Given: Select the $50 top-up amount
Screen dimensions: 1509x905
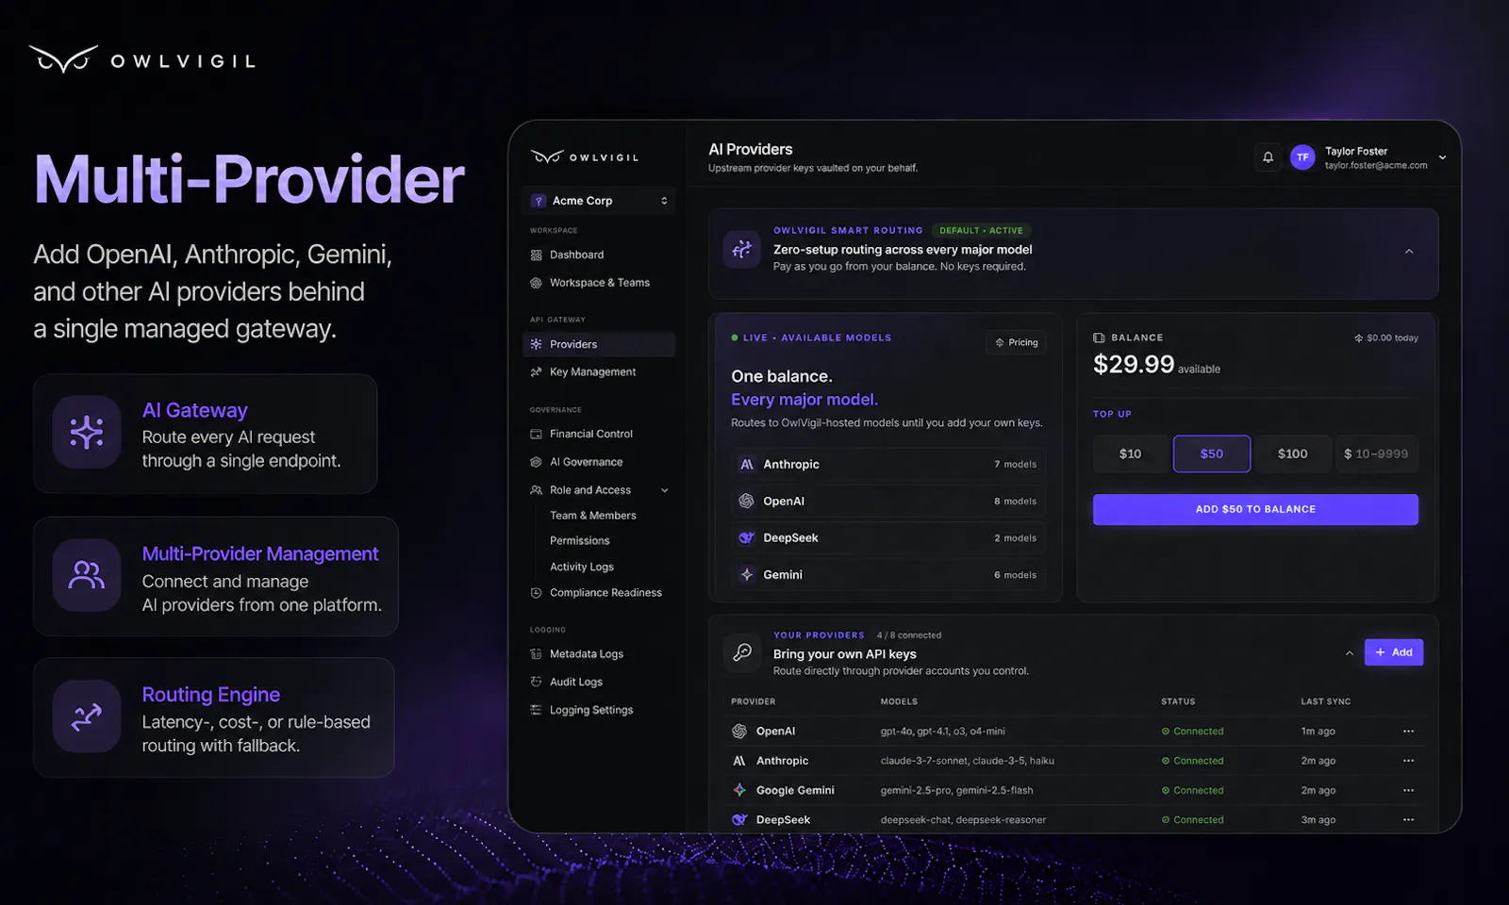Looking at the screenshot, I should click(x=1212, y=454).
